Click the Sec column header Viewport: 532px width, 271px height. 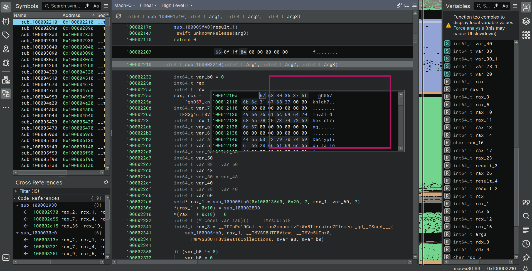point(101,15)
